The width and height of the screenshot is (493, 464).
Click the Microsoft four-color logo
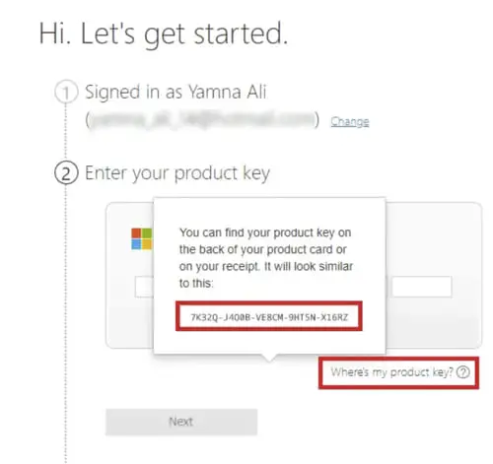tap(142, 238)
